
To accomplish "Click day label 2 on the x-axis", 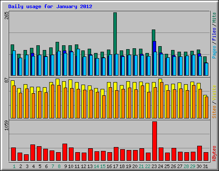I will pos(21,166).
